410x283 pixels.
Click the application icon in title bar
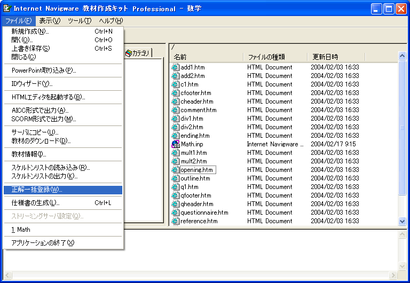click(x=7, y=9)
